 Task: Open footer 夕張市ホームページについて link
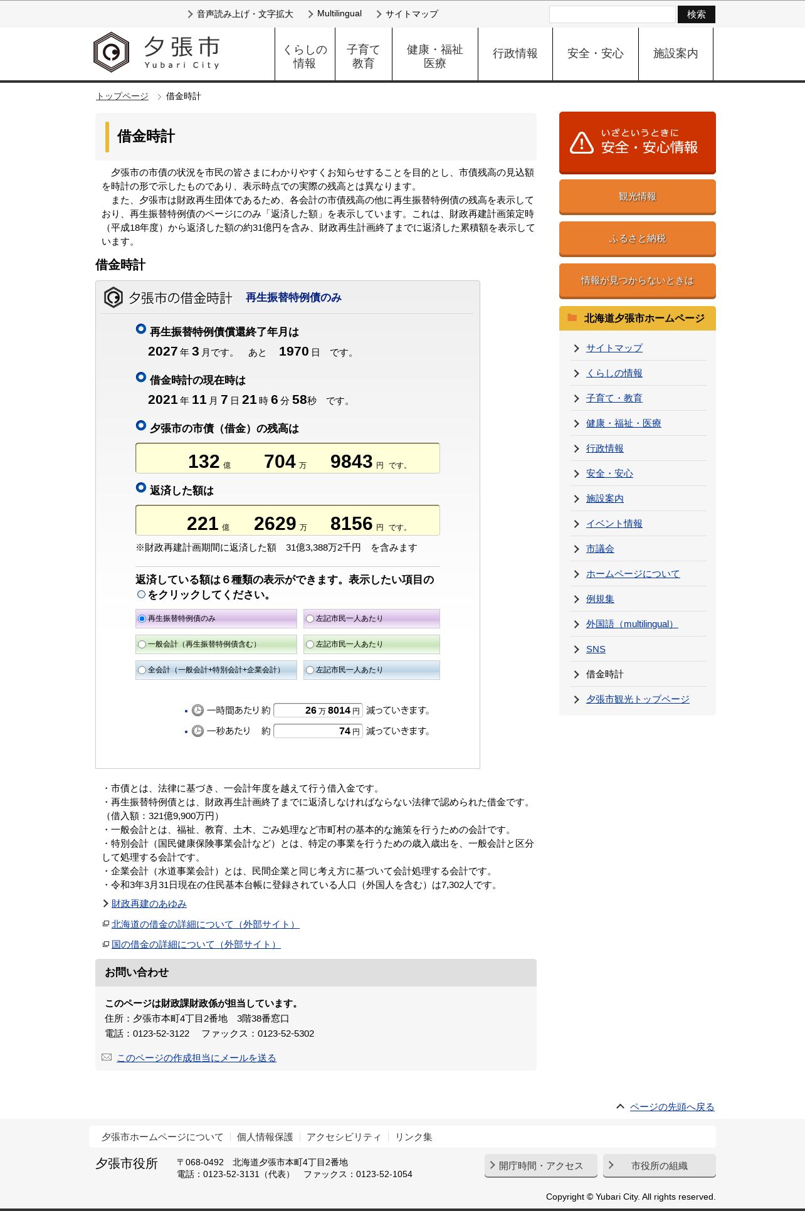pyautogui.click(x=162, y=1136)
